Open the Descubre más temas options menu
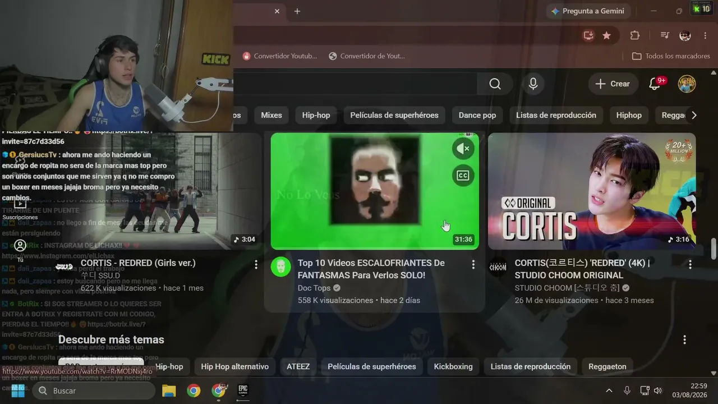718x404 pixels. (x=684, y=340)
